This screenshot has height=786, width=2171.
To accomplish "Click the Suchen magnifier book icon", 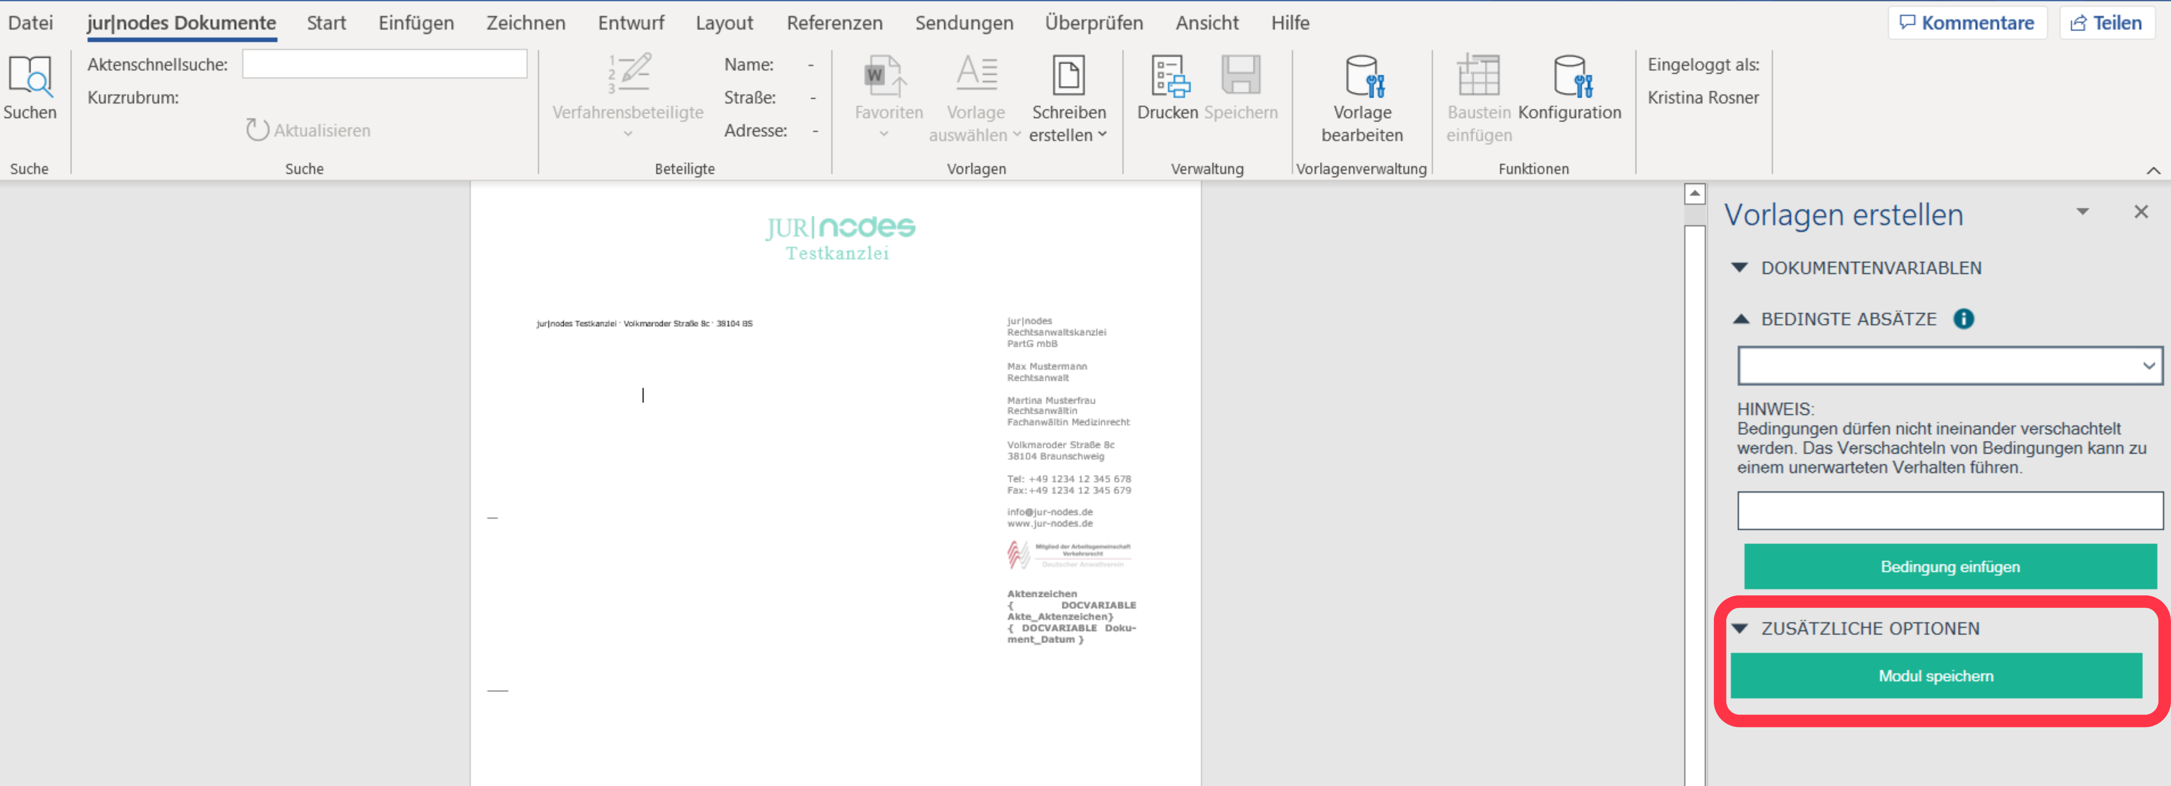I will pos(30,77).
